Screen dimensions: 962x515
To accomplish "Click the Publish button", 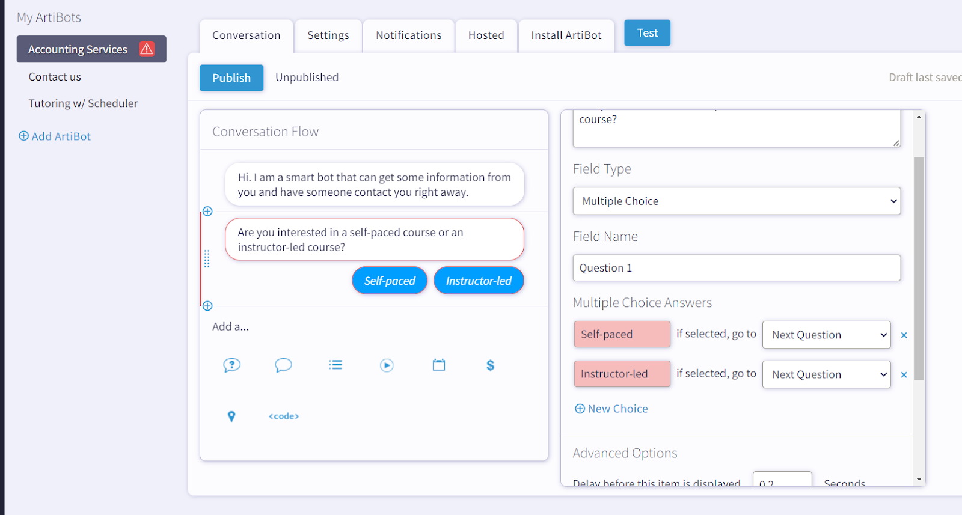I will click(x=231, y=78).
